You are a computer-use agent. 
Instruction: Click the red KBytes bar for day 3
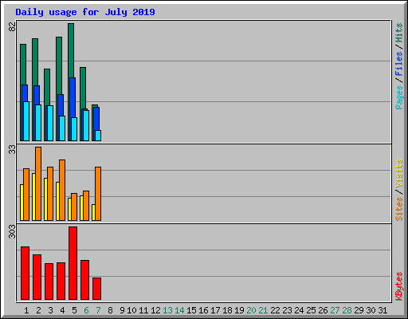click(x=49, y=282)
